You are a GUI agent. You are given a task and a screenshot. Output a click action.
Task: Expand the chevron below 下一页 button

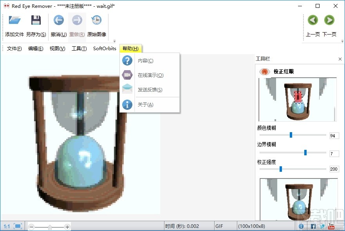(x=343, y=41)
